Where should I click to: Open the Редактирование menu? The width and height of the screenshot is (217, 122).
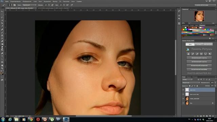tap(15, 1)
